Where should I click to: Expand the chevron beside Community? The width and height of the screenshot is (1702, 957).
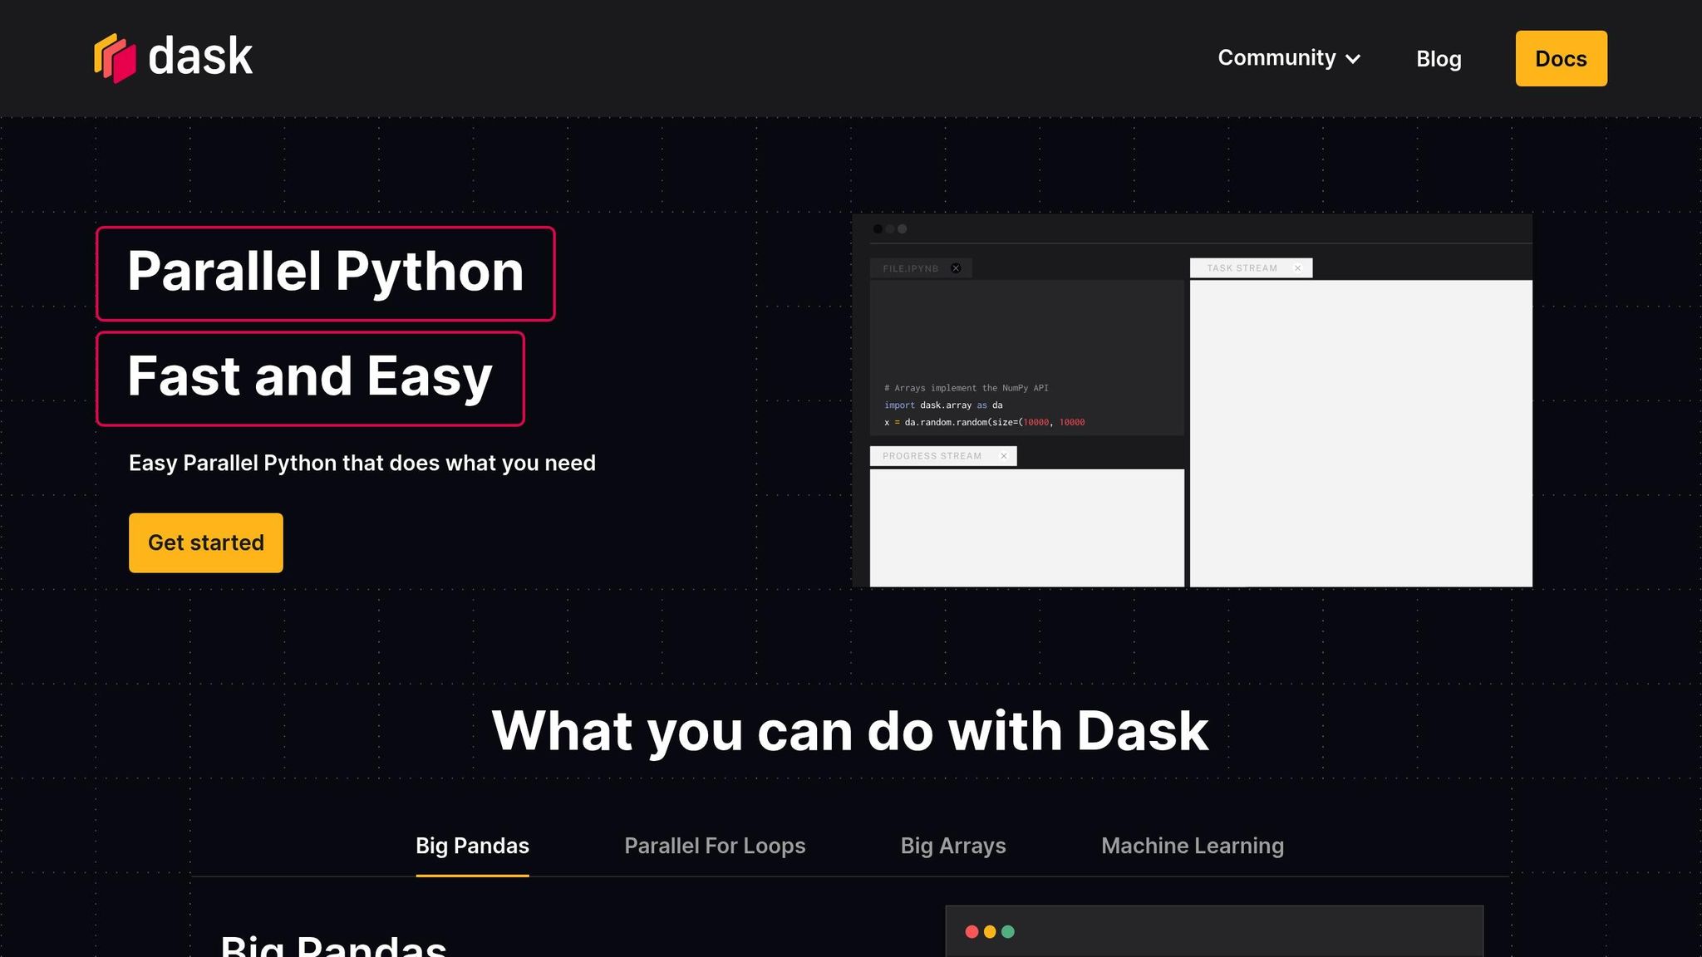[x=1353, y=59]
